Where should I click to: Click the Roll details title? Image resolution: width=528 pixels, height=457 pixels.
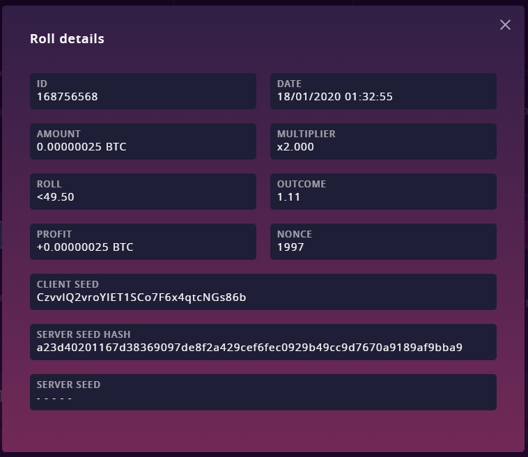[67, 39]
